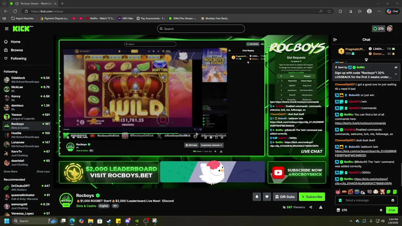This screenshot has height=226, width=402.
Task: Open demisux channel in Following list
Action: tap(27, 107)
